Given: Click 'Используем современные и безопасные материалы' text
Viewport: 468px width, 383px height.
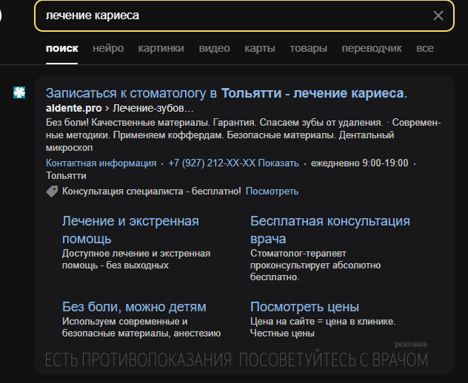Looking at the screenshot, I should click(x=141, y=328).
